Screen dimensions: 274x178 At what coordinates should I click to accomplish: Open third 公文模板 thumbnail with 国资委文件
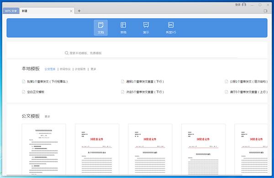coord(150,149)
